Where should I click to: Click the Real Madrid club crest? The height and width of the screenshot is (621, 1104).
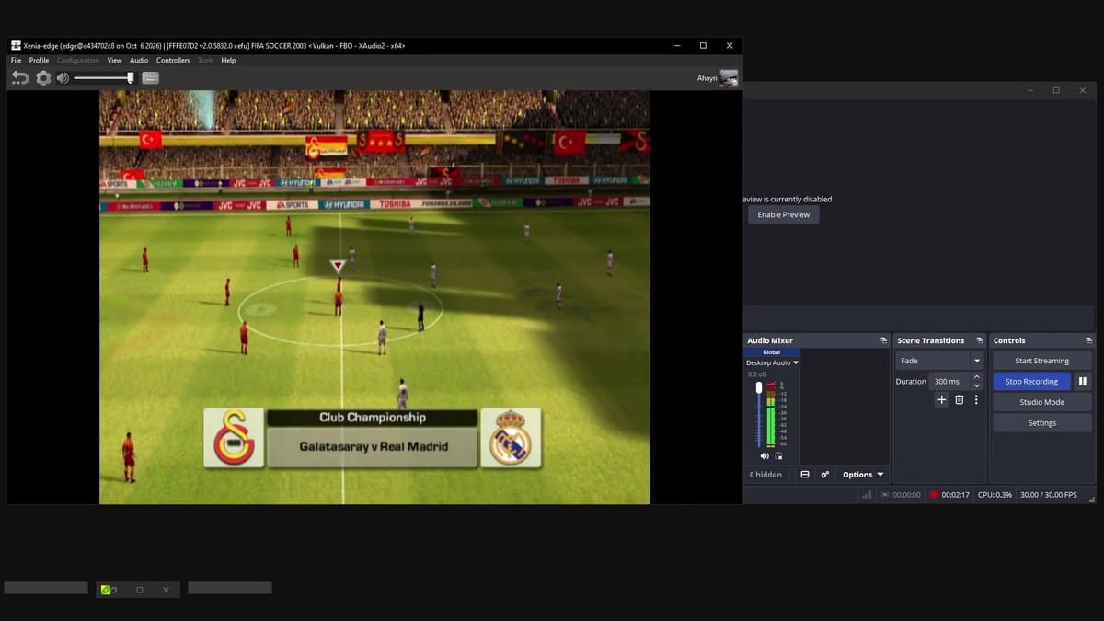[511, 438]
